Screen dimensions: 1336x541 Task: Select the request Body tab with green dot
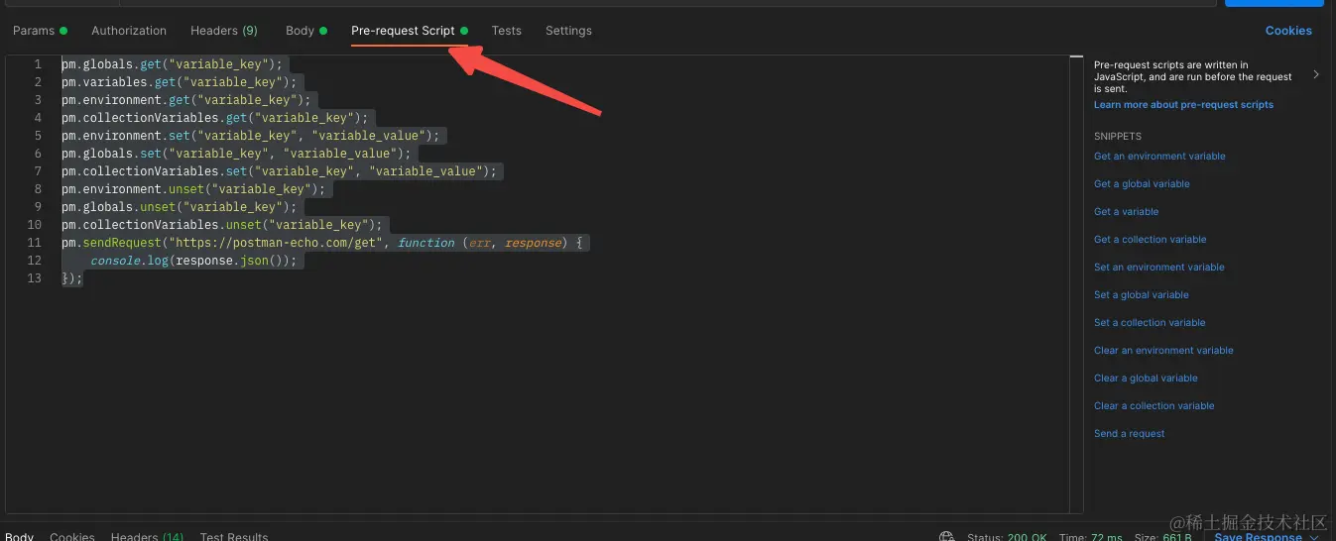click(x=305, y=31)
